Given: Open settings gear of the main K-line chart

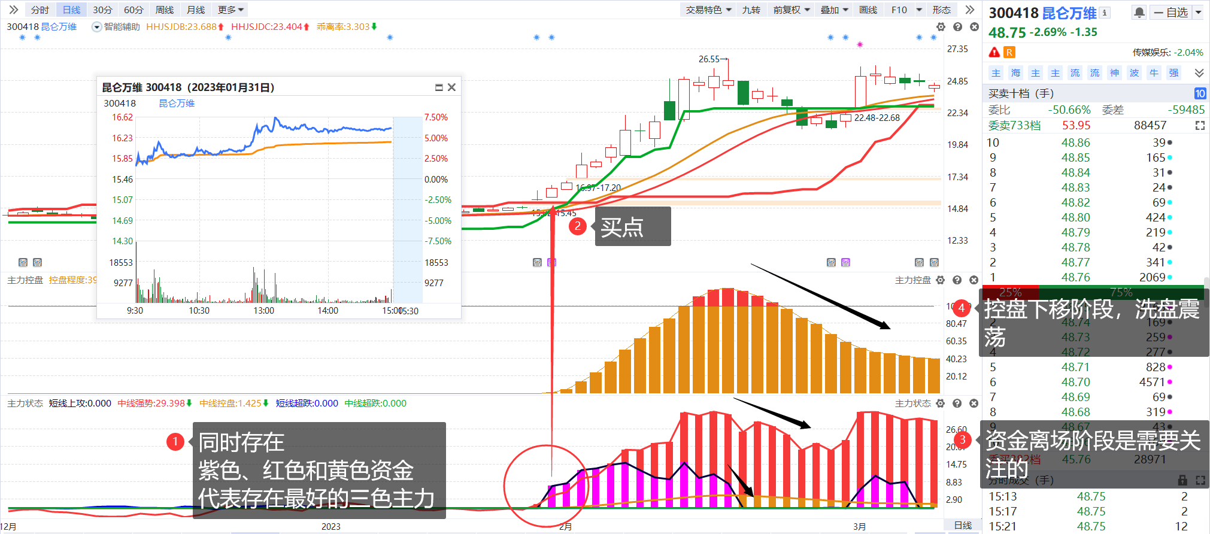Looking at the screenshot, I should (x=941, y=27).
